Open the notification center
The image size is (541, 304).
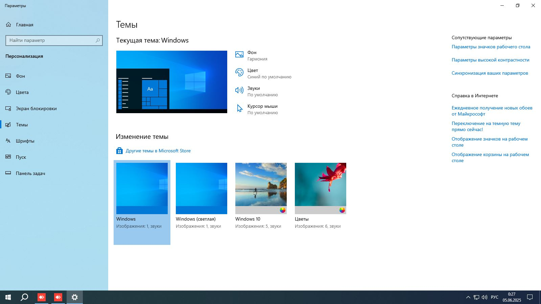point(530,297)
